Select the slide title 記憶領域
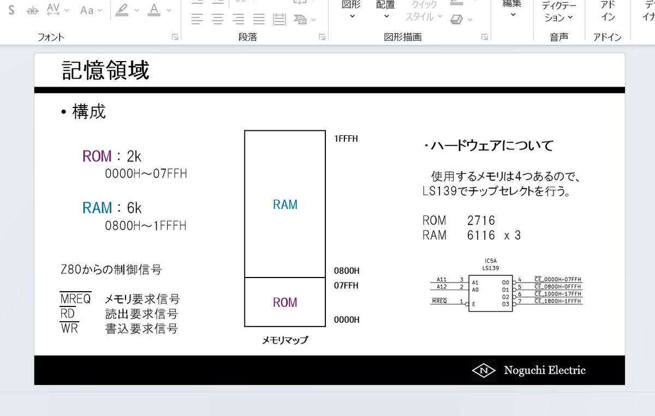The image size is (655, 416). point(105,70)
